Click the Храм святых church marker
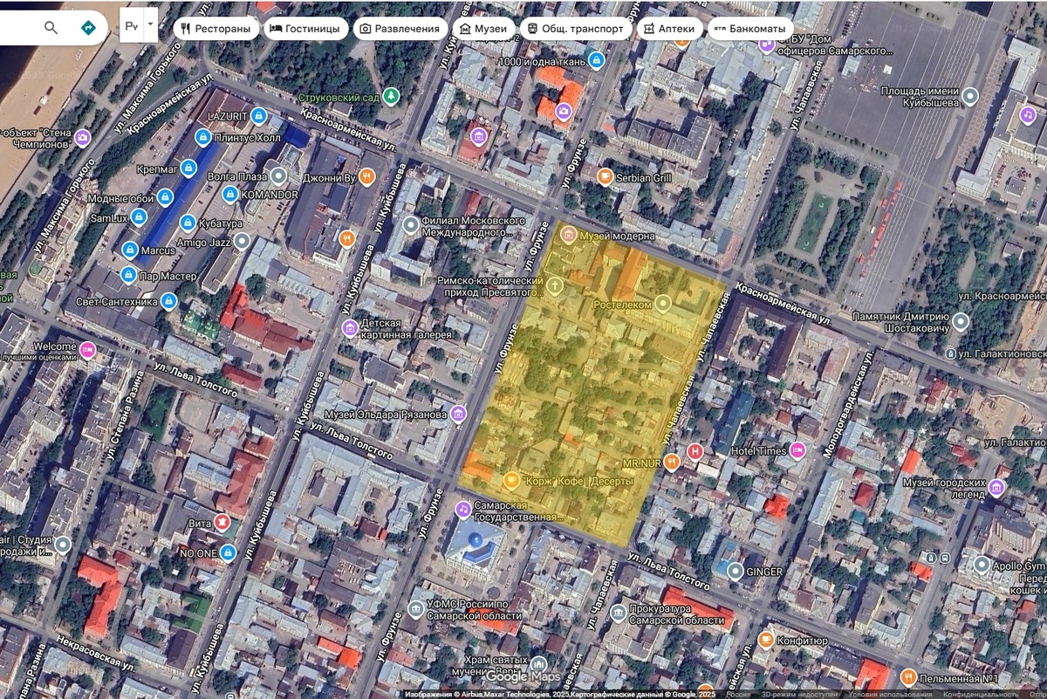Image resolution: width=1047 pixels, height=699 pixels. (538, 665)
